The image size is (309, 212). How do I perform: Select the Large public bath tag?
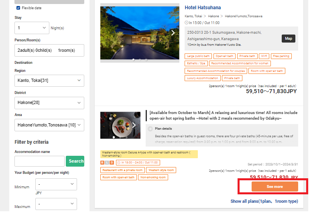click(x=198, y=56)
